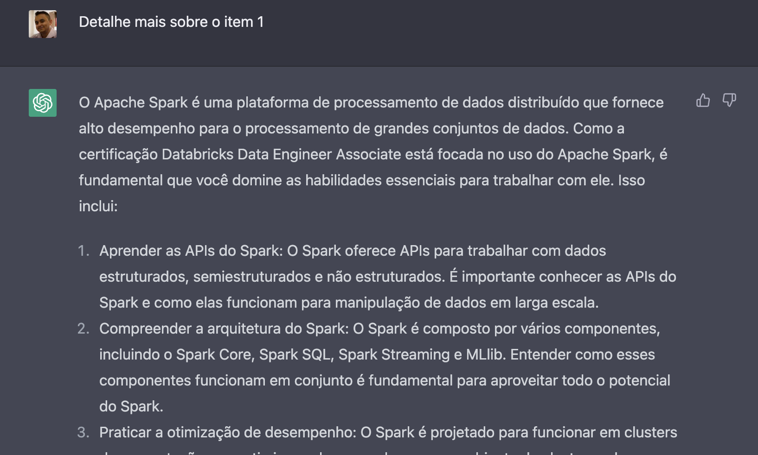Click the words 'do Spark.' ending item 2
The image size is (758, 455).
(131, 406)
